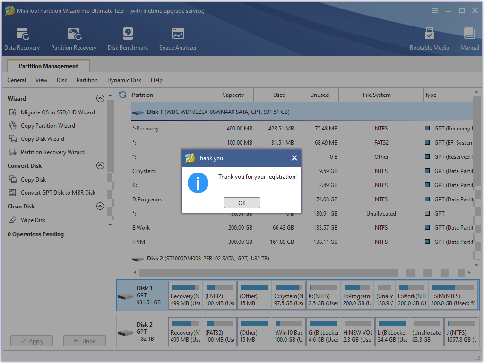Sort by the File System column header

[x=381, y=95]
